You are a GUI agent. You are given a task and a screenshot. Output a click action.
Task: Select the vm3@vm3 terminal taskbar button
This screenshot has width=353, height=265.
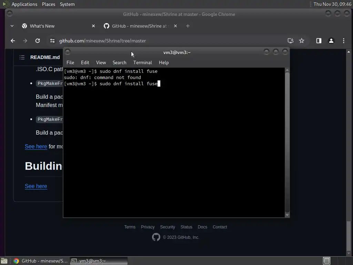pos(99,261)
